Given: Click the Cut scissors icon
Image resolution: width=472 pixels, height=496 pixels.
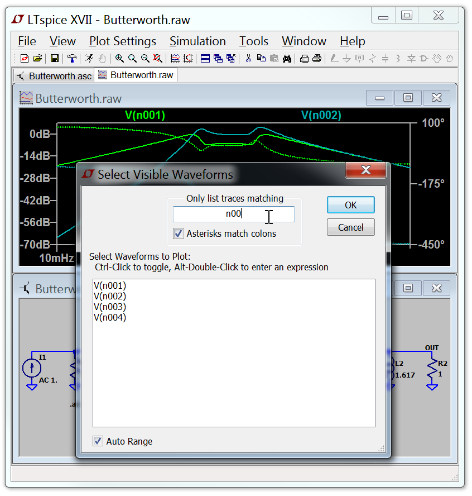Looking at the screenshot, I should coord(248,58).
